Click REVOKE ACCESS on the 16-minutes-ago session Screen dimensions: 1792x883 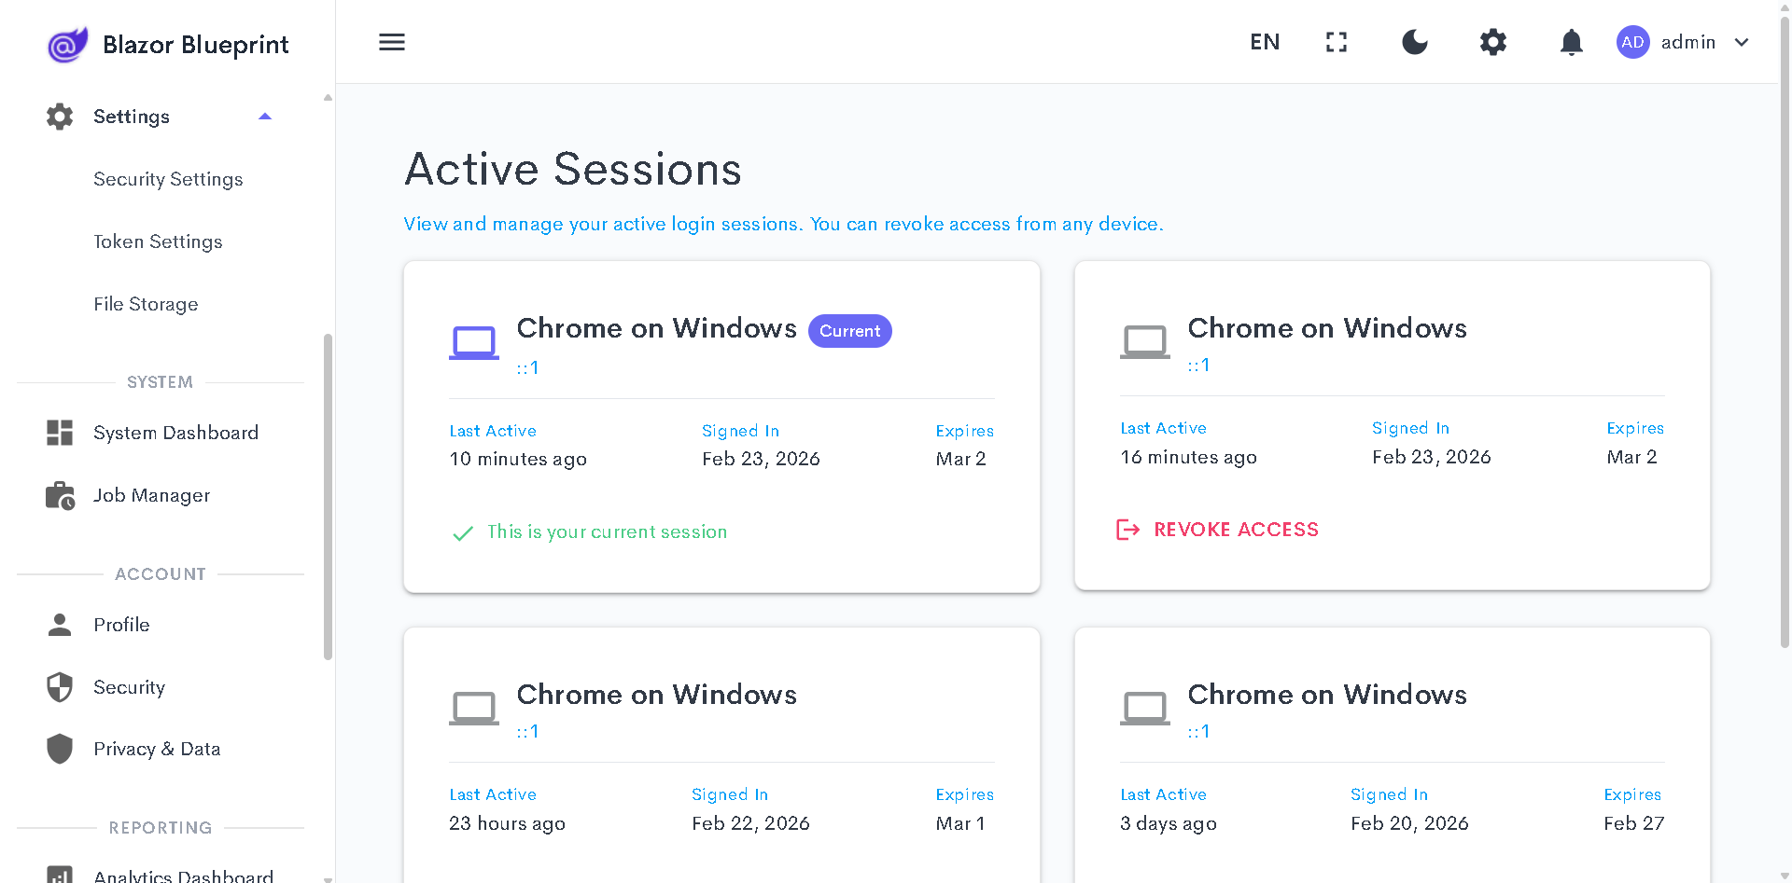pos(1236,529)
